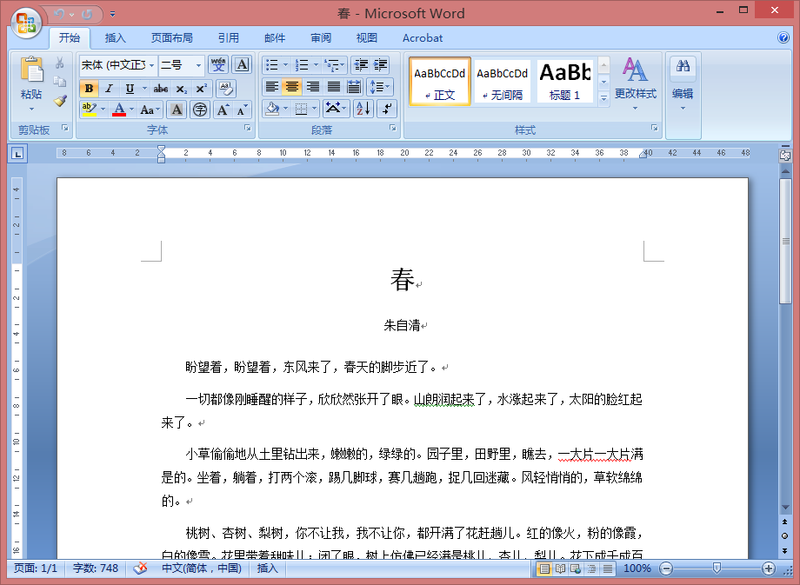Apply character shading icon

[x=177, y=110]
